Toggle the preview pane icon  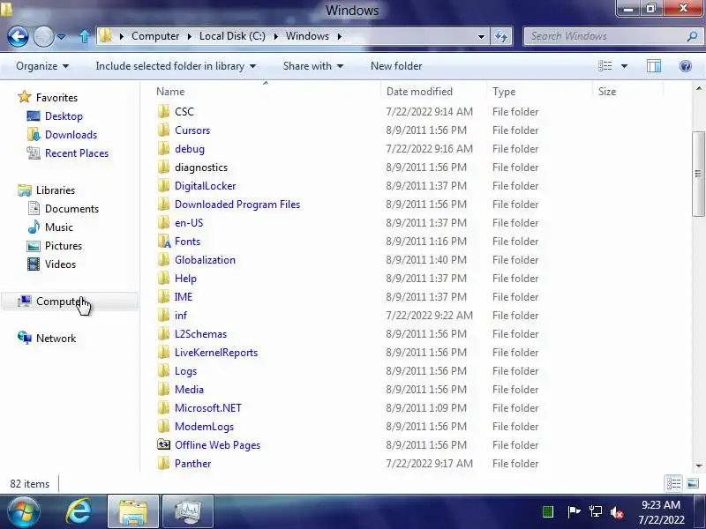[x=654, y=66]
